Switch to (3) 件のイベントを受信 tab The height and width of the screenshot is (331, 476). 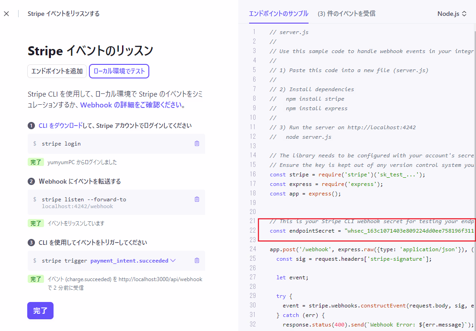pos(346,14)
